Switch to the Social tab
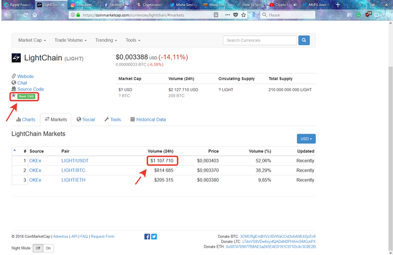Viewport: 393px width, 255px height. click(86, 120)
